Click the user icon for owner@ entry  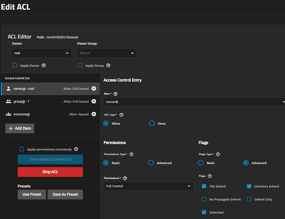8,89
